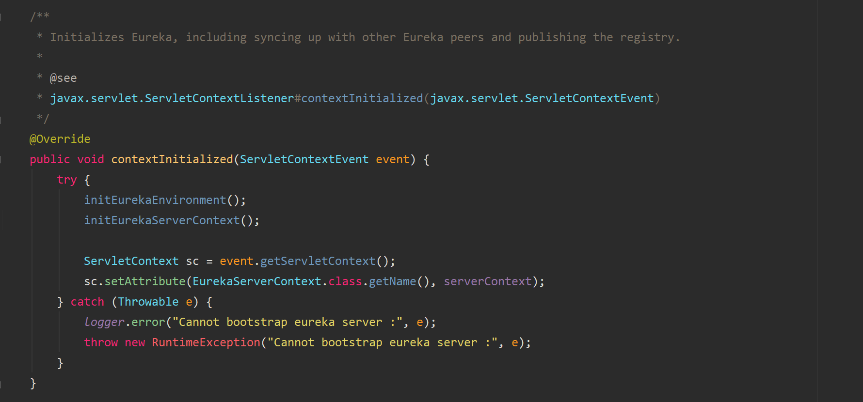Click the 'throw' keyword
The image size is (863, 402).
[101, 342]
